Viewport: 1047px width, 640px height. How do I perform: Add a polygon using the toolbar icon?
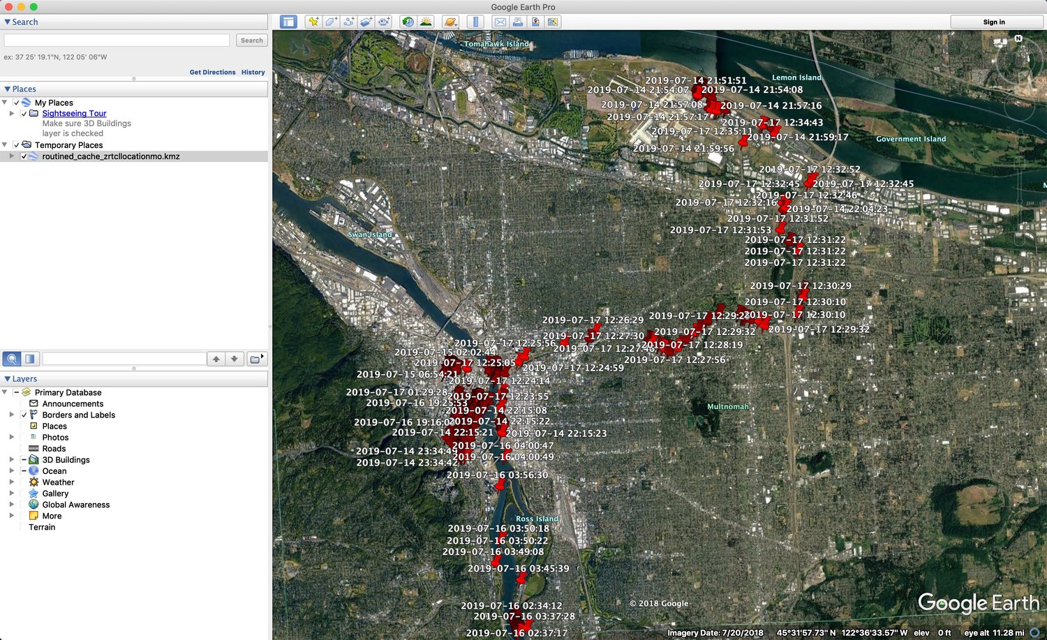pos(331,22)
